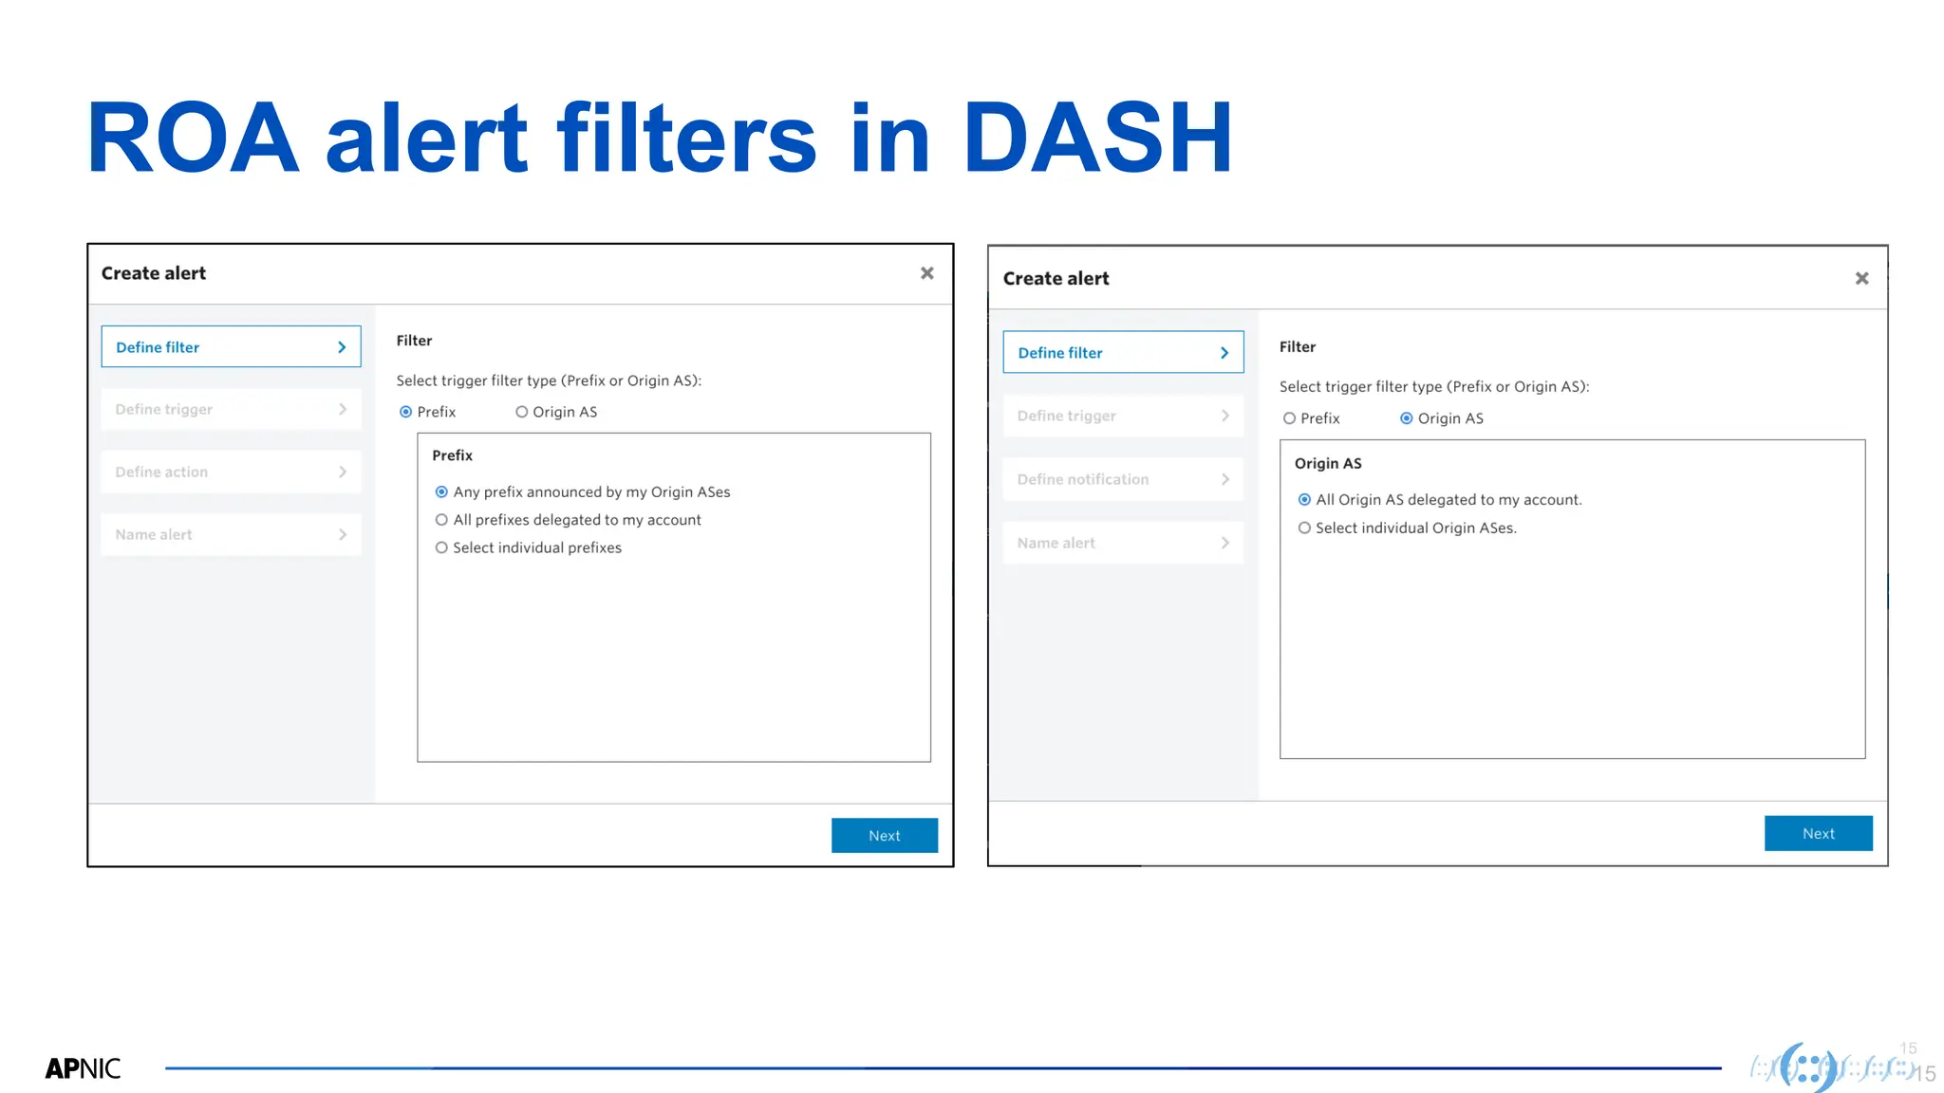Click Filter heading in left dialog
The width and height of the screenshot is (1944, 1093).
coord(414,341)
